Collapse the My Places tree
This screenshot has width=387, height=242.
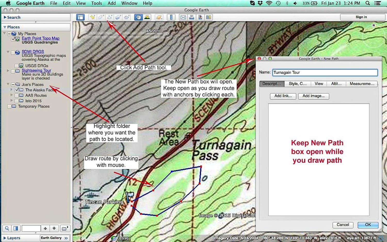[x=4, y=34]
